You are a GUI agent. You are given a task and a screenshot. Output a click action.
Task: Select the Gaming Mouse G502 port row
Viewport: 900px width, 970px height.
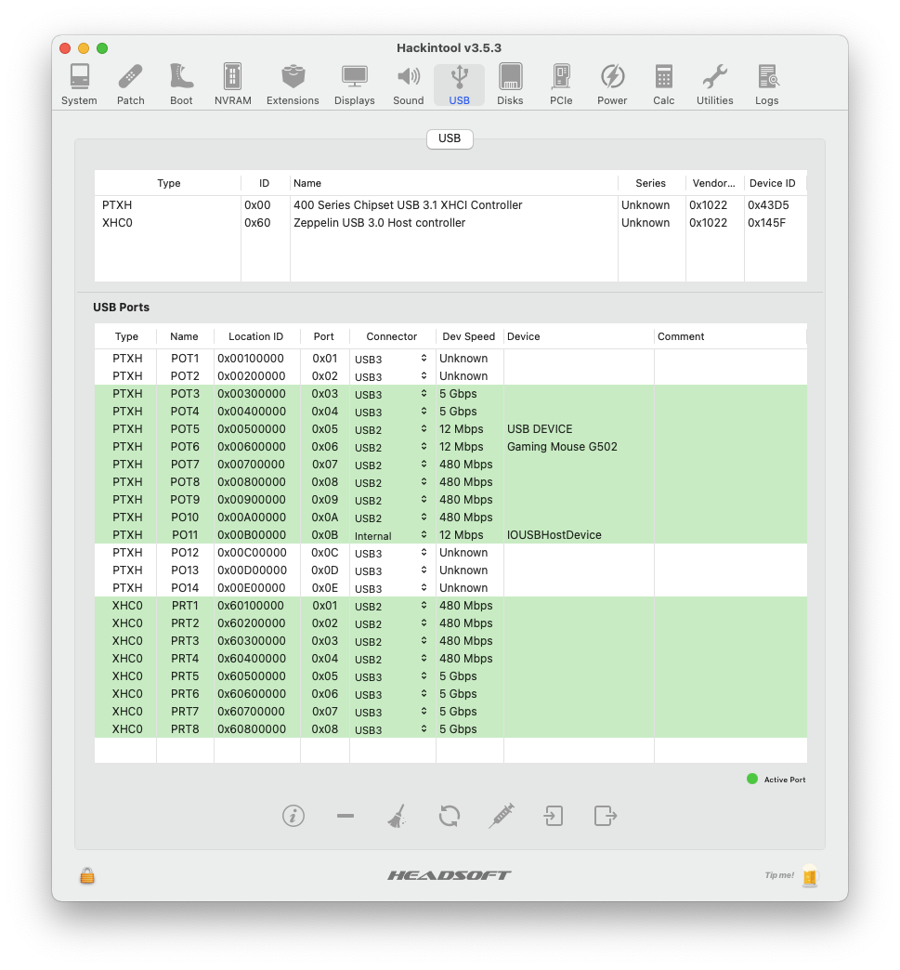tap(561, 447)
